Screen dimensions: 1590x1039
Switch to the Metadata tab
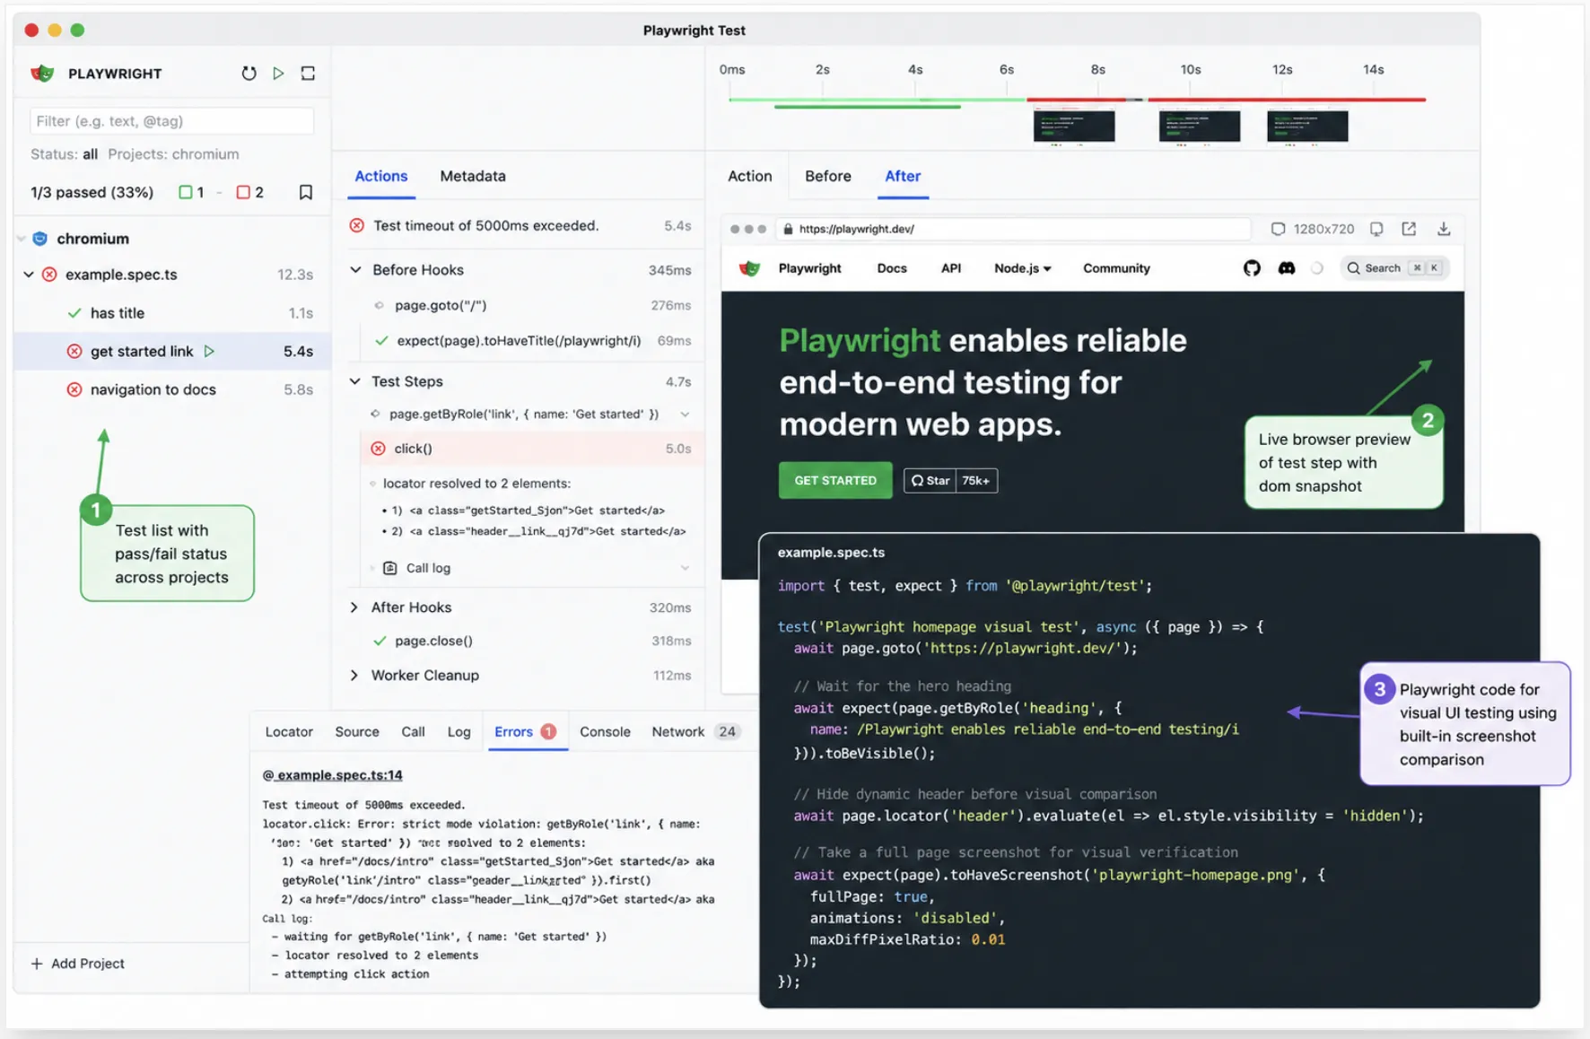tap(473, 176)
